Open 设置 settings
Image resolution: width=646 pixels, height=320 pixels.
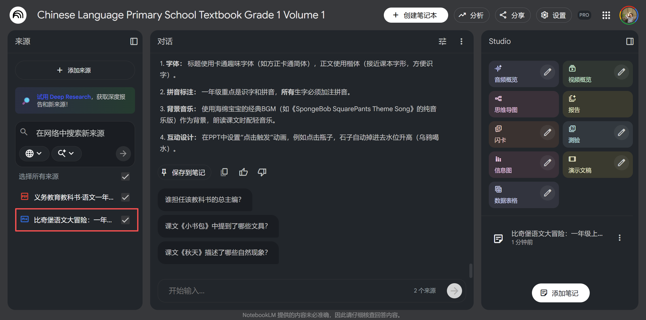(554, 15)
